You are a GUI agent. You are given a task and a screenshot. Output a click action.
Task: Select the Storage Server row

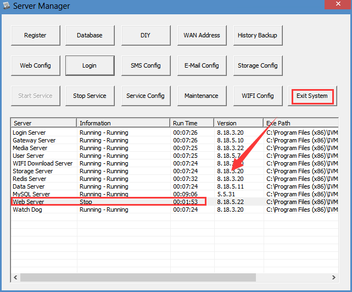pyautogui.click(x=175, y=171)
